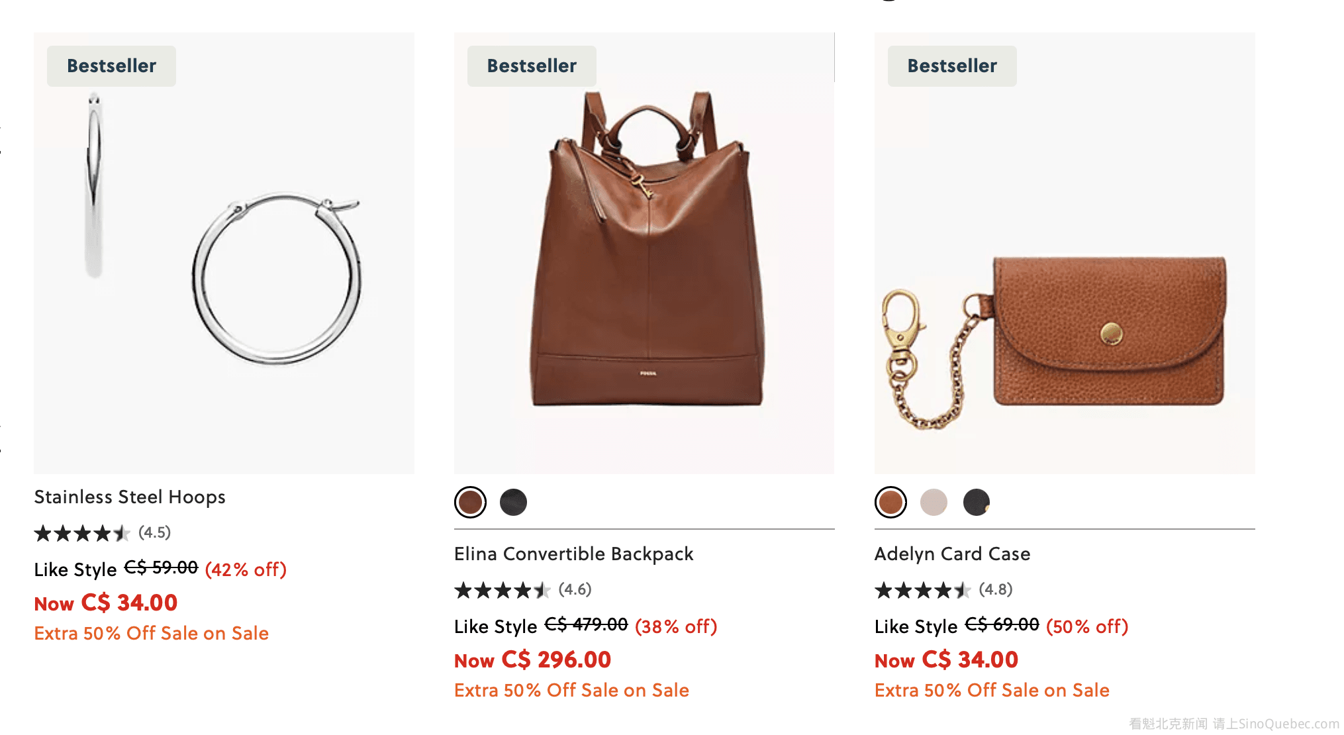
Task: Click the Stainless Steel Hoops title link
Action: [130, 497]
